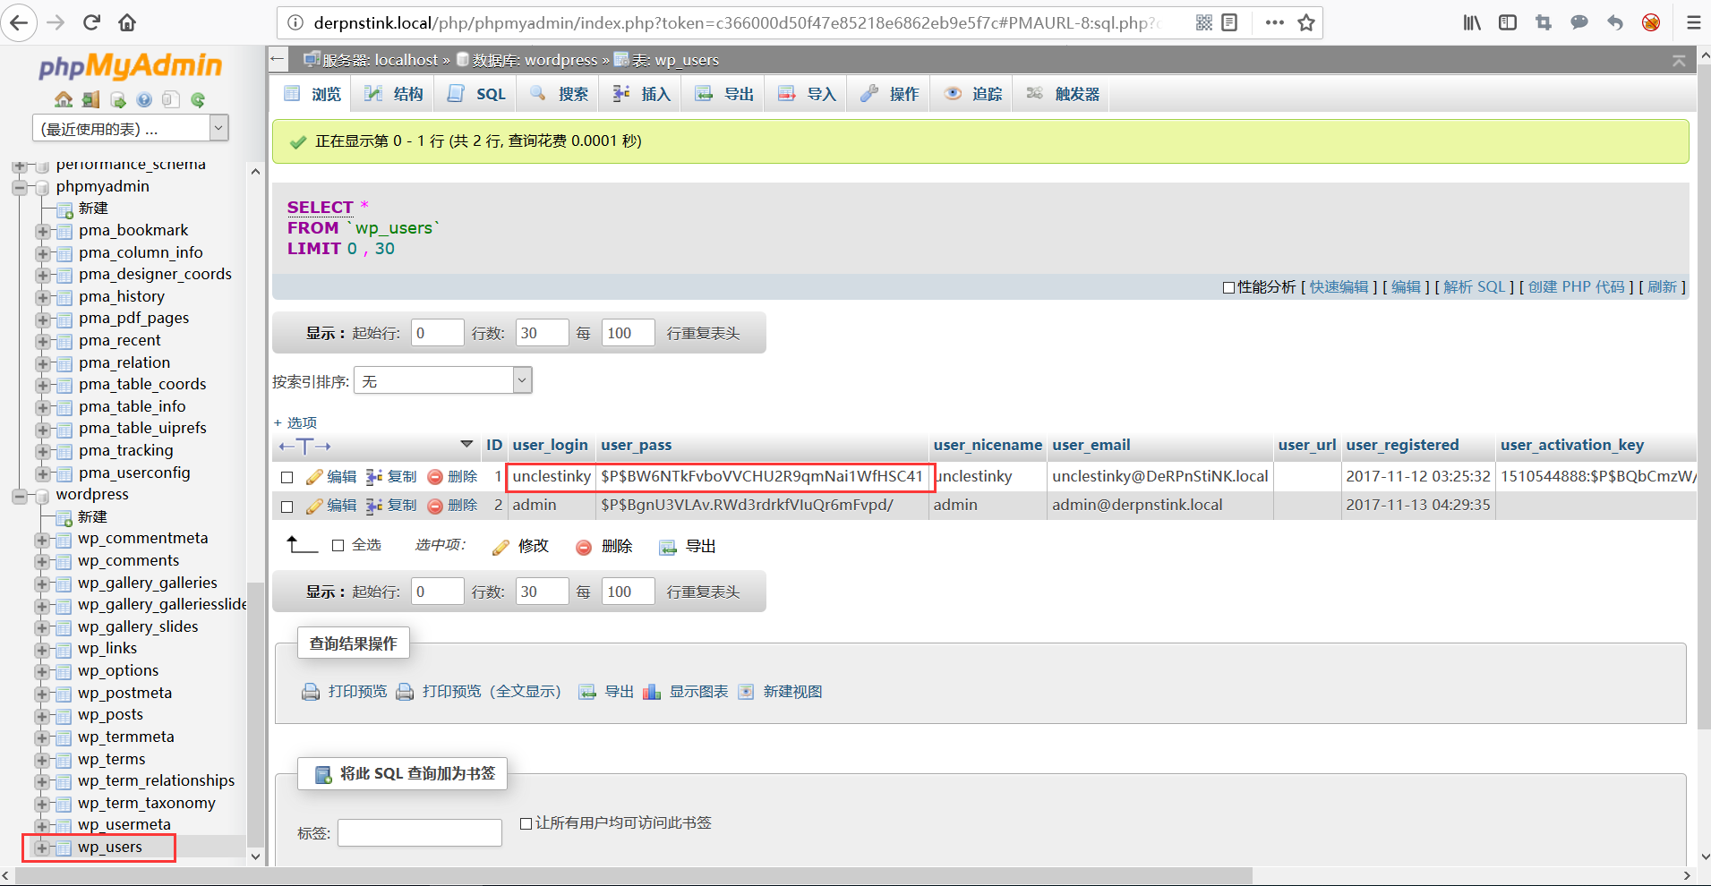The width and height of the screenshot is (1711, 886).
Task: Reload navigation panel green icon
Action: 198,99
